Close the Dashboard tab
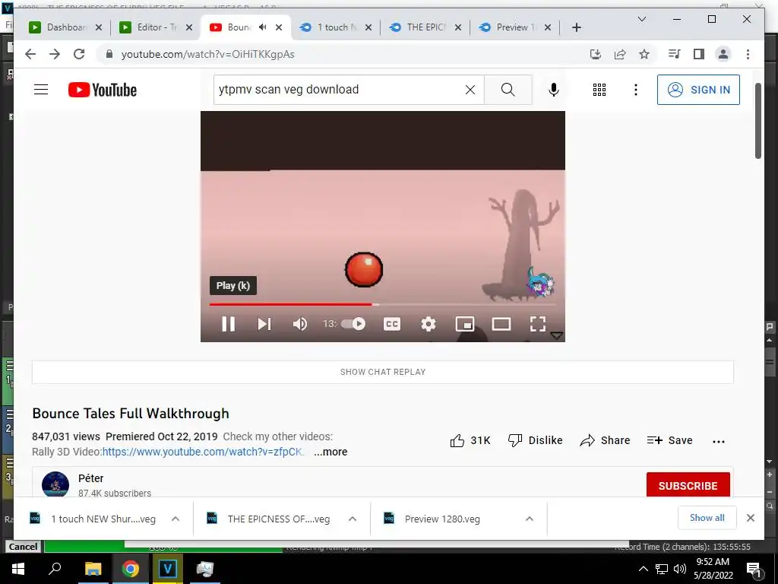Viewport: 778px width, 584px height. (x=99, y=27)
